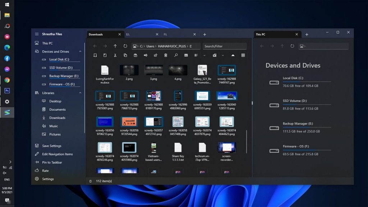Image resolution: width=368 pixels, height=207 pixels.
Task: Switch to the E:\ tab
Action: 142,34
